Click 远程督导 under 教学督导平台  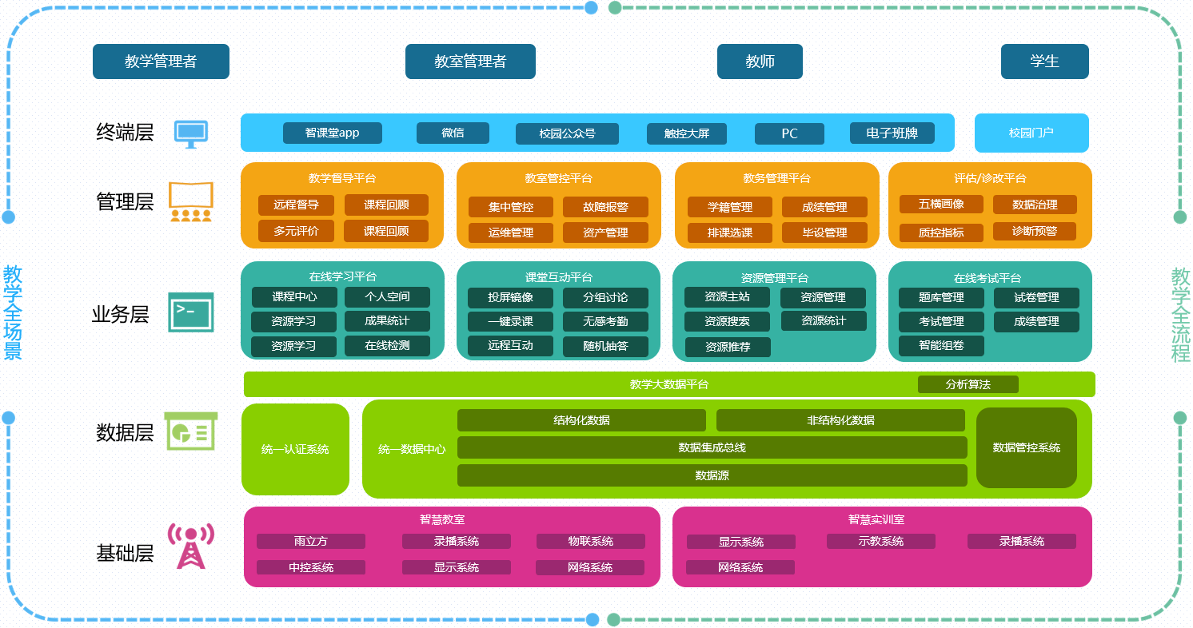(297, 205)
